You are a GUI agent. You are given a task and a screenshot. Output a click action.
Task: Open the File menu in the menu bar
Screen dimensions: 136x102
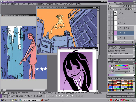tap(5, 4)
